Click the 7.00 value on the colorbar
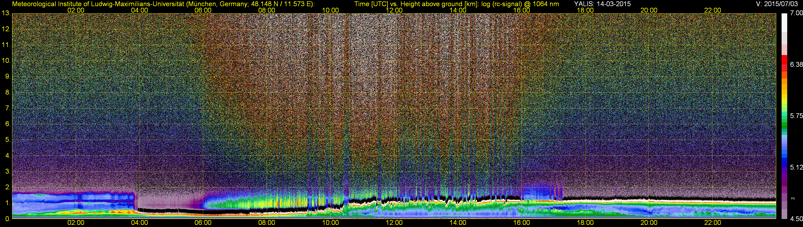Viewport: 803px width, 227px height. pos(797,13)
